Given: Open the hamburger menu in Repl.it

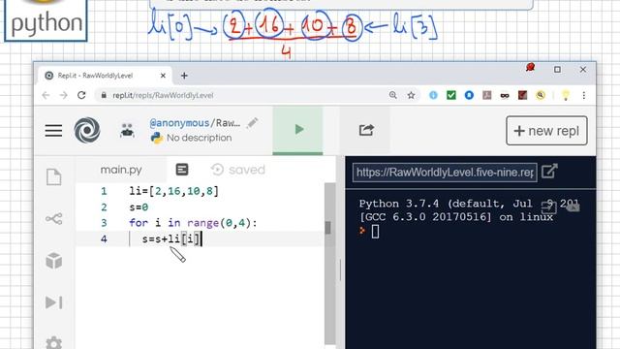Looking at the screenshot, I should tap(53, 130).
